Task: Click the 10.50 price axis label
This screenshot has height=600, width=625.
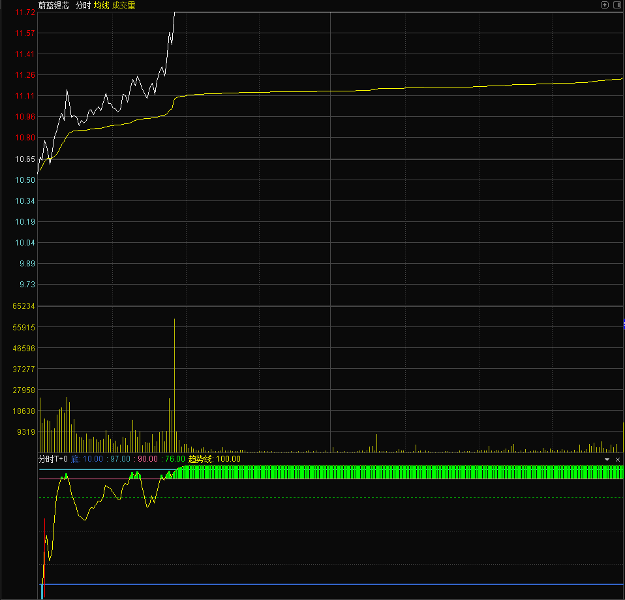Action: pyautogui.click(x=25, y=180)
